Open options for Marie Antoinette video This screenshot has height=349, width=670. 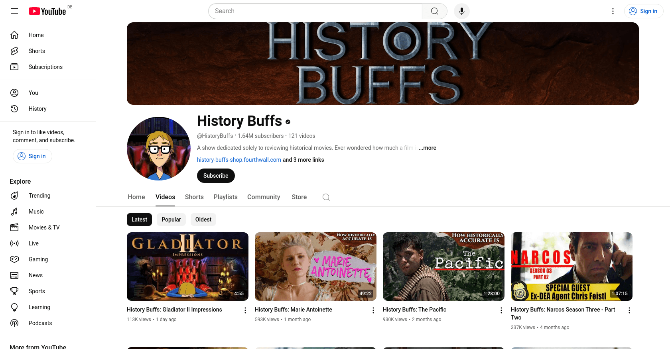coord(373,310)
